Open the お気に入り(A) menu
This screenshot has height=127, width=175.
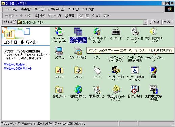[56, 9]
